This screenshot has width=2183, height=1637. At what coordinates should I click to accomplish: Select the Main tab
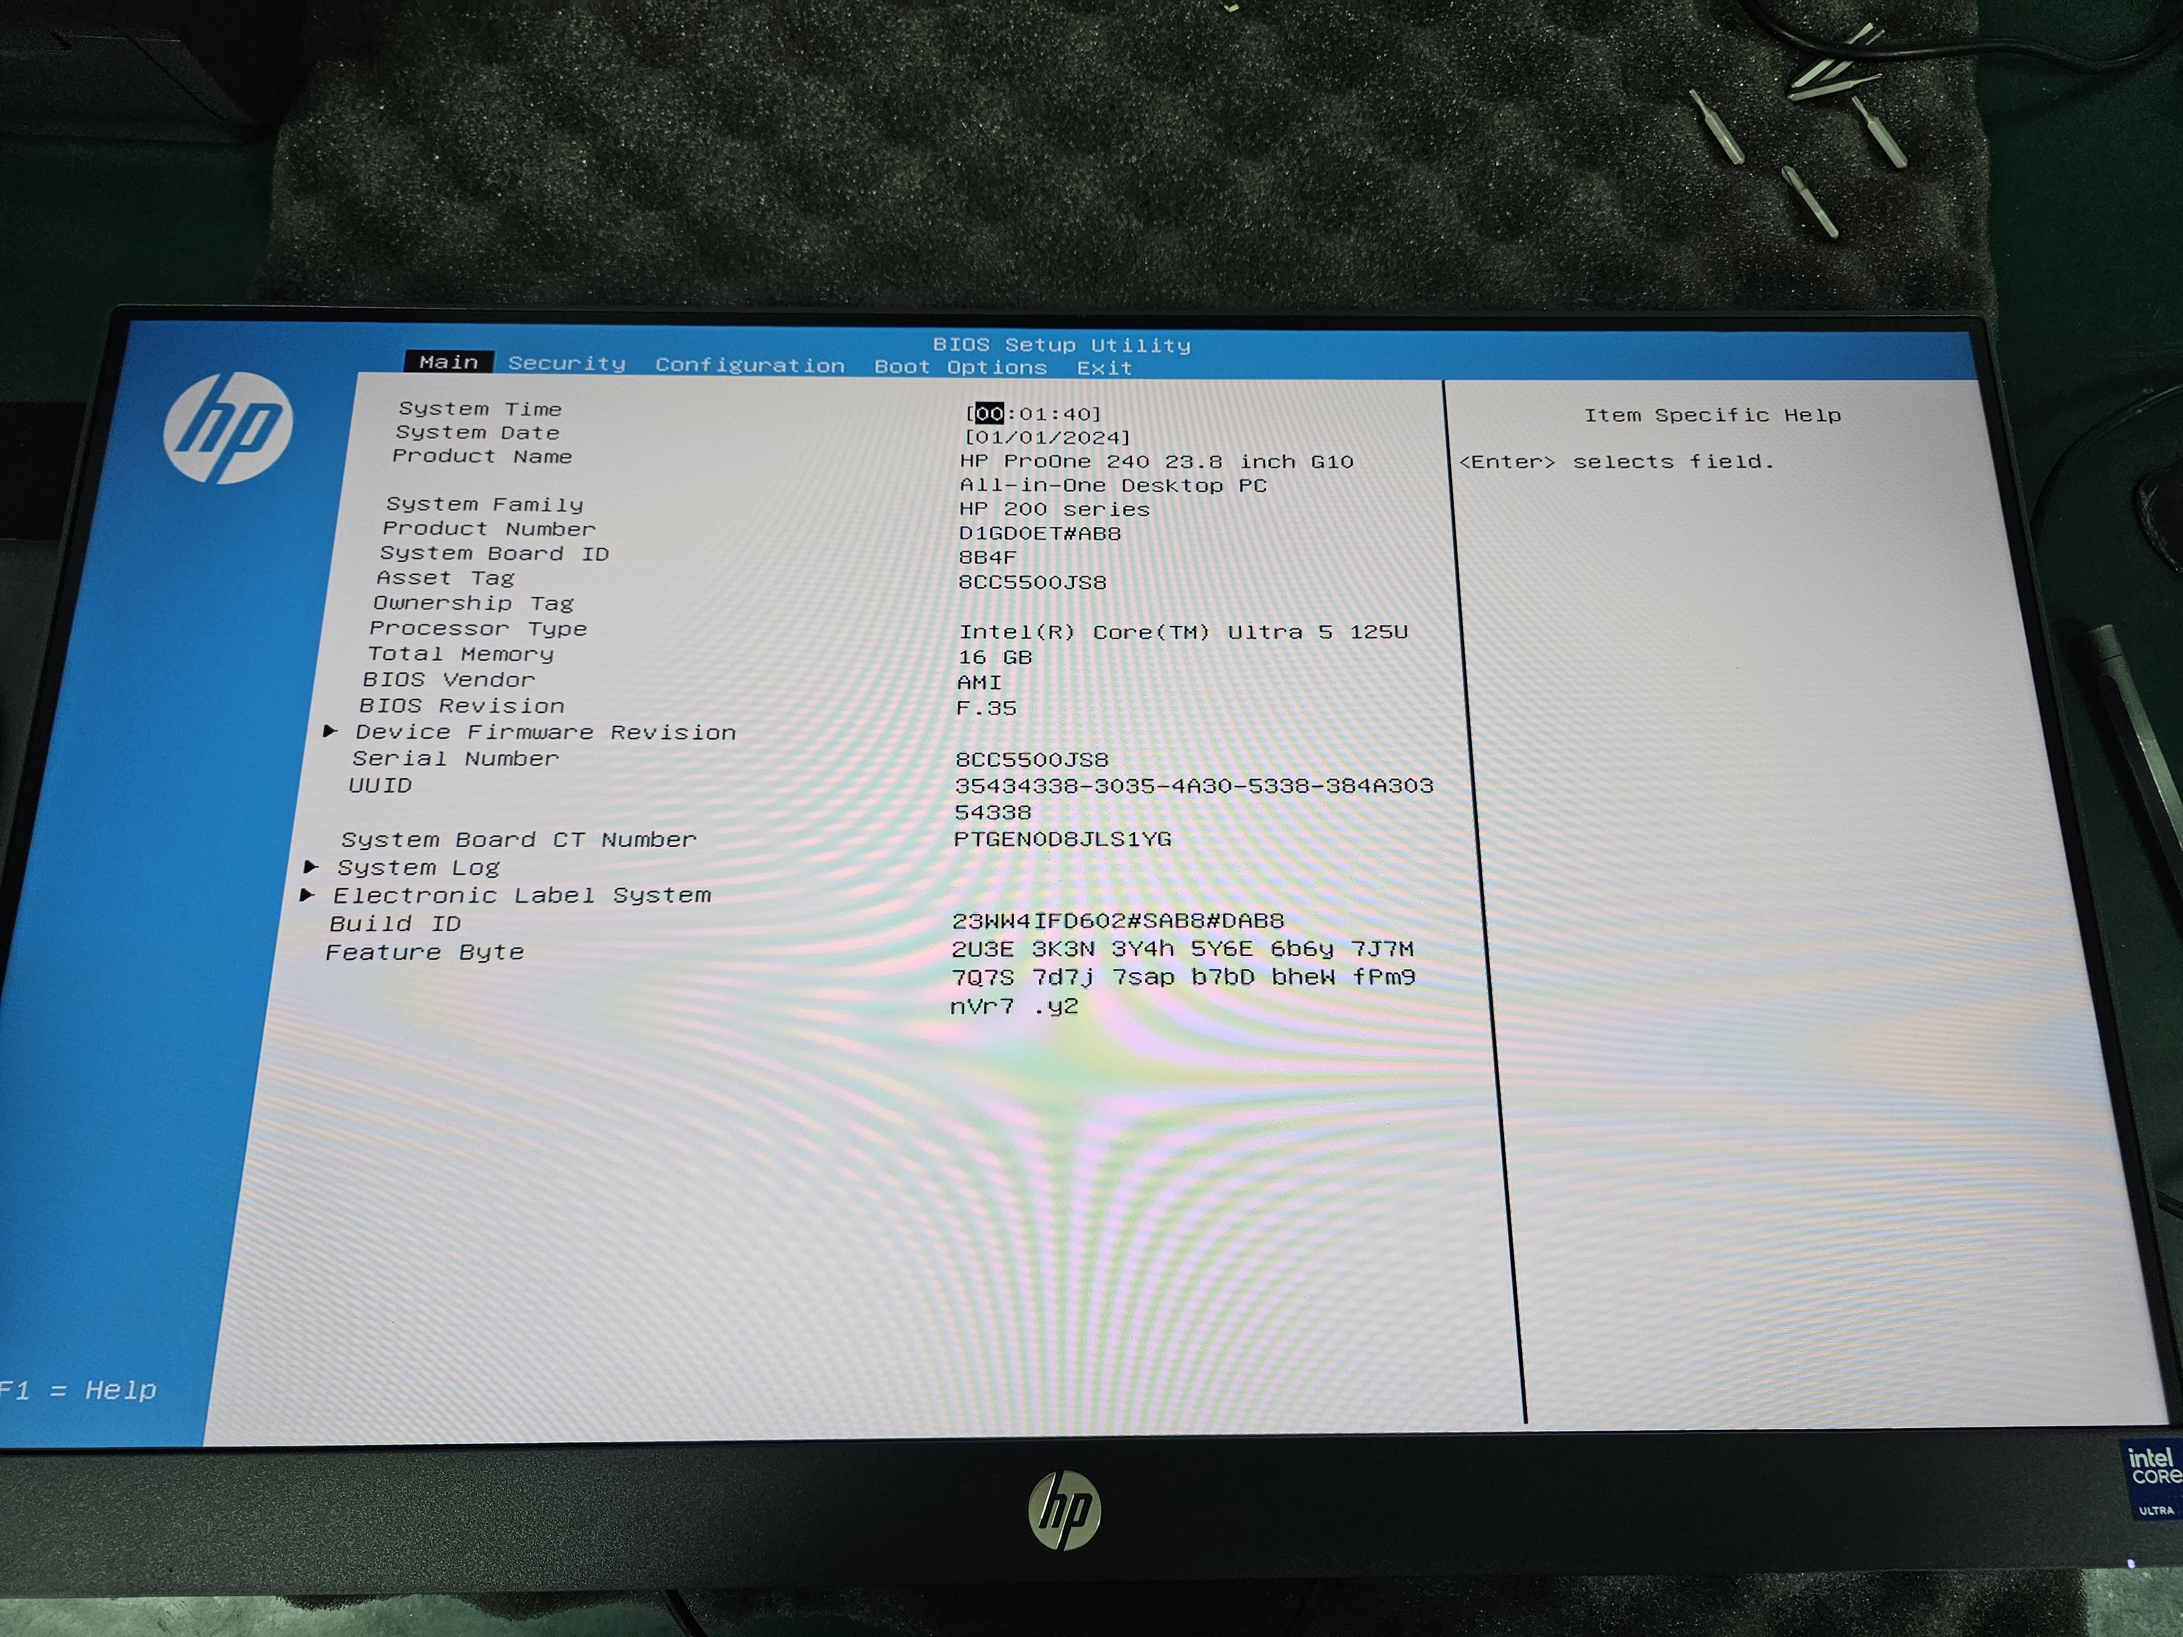click(x=448, y=362)
